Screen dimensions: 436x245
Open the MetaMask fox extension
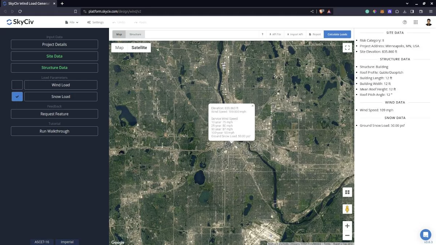pyautogui.click(x=382, y=11)
